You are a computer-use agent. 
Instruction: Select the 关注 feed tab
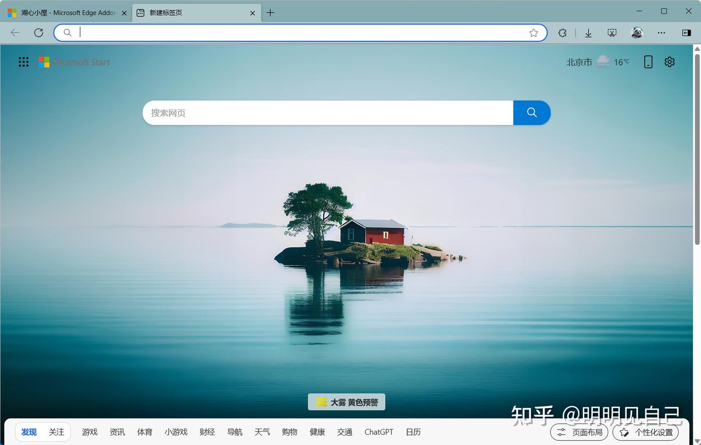[56, 432]
